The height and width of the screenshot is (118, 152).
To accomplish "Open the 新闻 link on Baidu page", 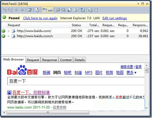I will coord(47,73).
